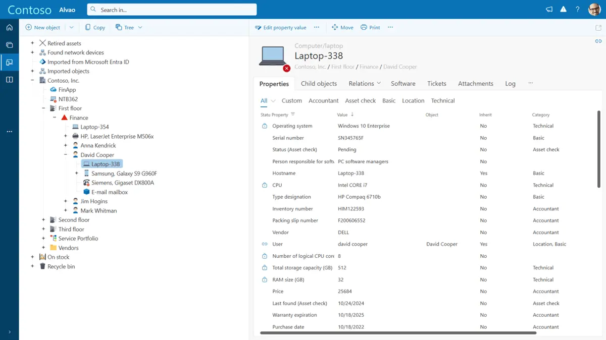Click the David Cooper object link
Viewport: 606px width, 340px height.
(442, 244)
